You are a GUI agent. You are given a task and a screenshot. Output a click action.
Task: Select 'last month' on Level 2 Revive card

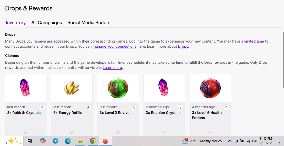(108, 107)
